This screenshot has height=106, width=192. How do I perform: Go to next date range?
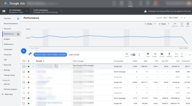(189, 18)
